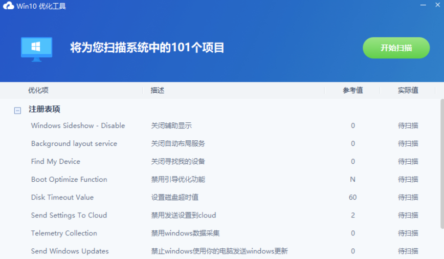Click description 禁用引导优化功能
The width and height of the screenshot is (444, 259).
178,179
